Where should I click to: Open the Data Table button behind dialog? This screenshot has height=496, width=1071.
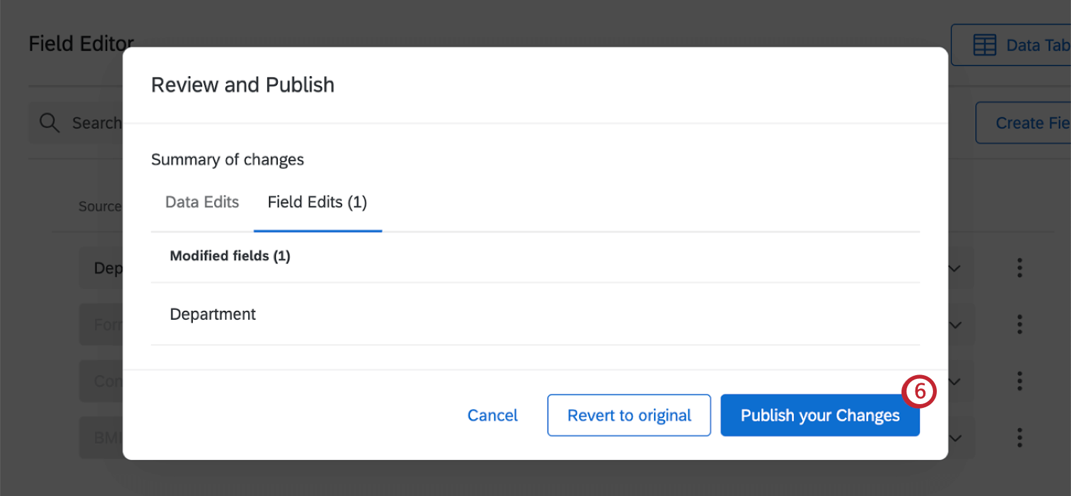1011,45
